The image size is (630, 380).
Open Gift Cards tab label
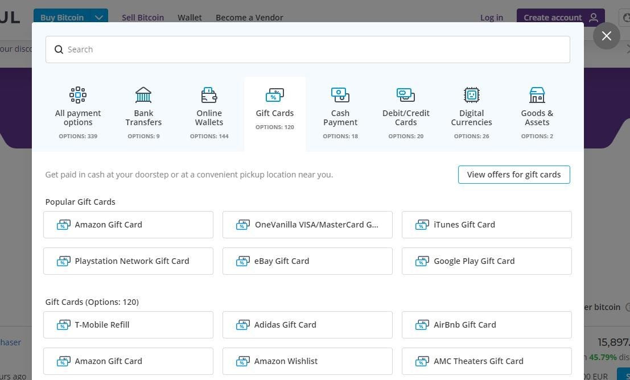pyautogui.click(x=275, y=113)
